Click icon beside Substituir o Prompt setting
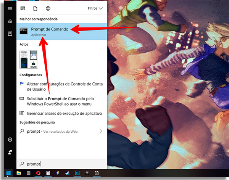The height and width of the screenshot is (180, 229). 22,98
